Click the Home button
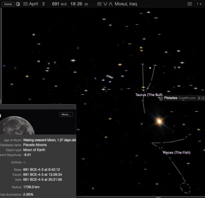The width and height of the screenshot is (205, 198). [x=8, y=4]
